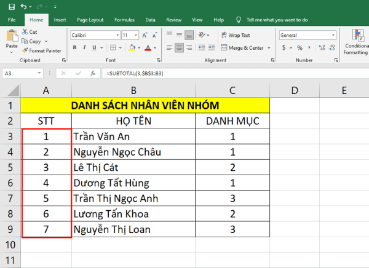Switch to the Data tab
369x268 pixels.
tap(150, 20)
